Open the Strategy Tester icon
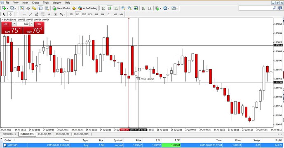The image size is (284, 148). point(47,8)
